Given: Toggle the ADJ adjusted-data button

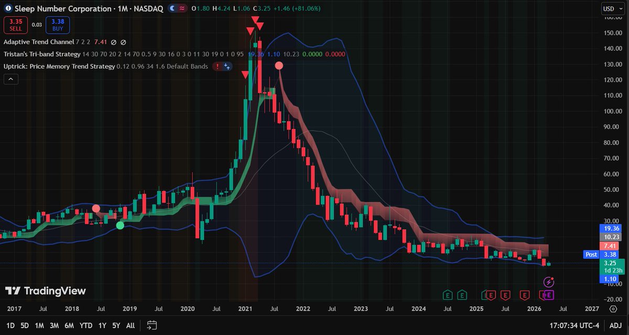Looking at the screenshot, I should click(x=616, y=325).
